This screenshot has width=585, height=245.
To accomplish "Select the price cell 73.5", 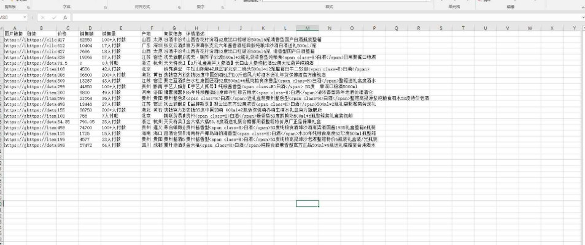I will pos(68,63).
